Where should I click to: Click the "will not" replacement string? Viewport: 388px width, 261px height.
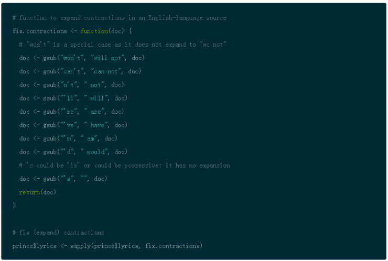(x=107, y=58)
